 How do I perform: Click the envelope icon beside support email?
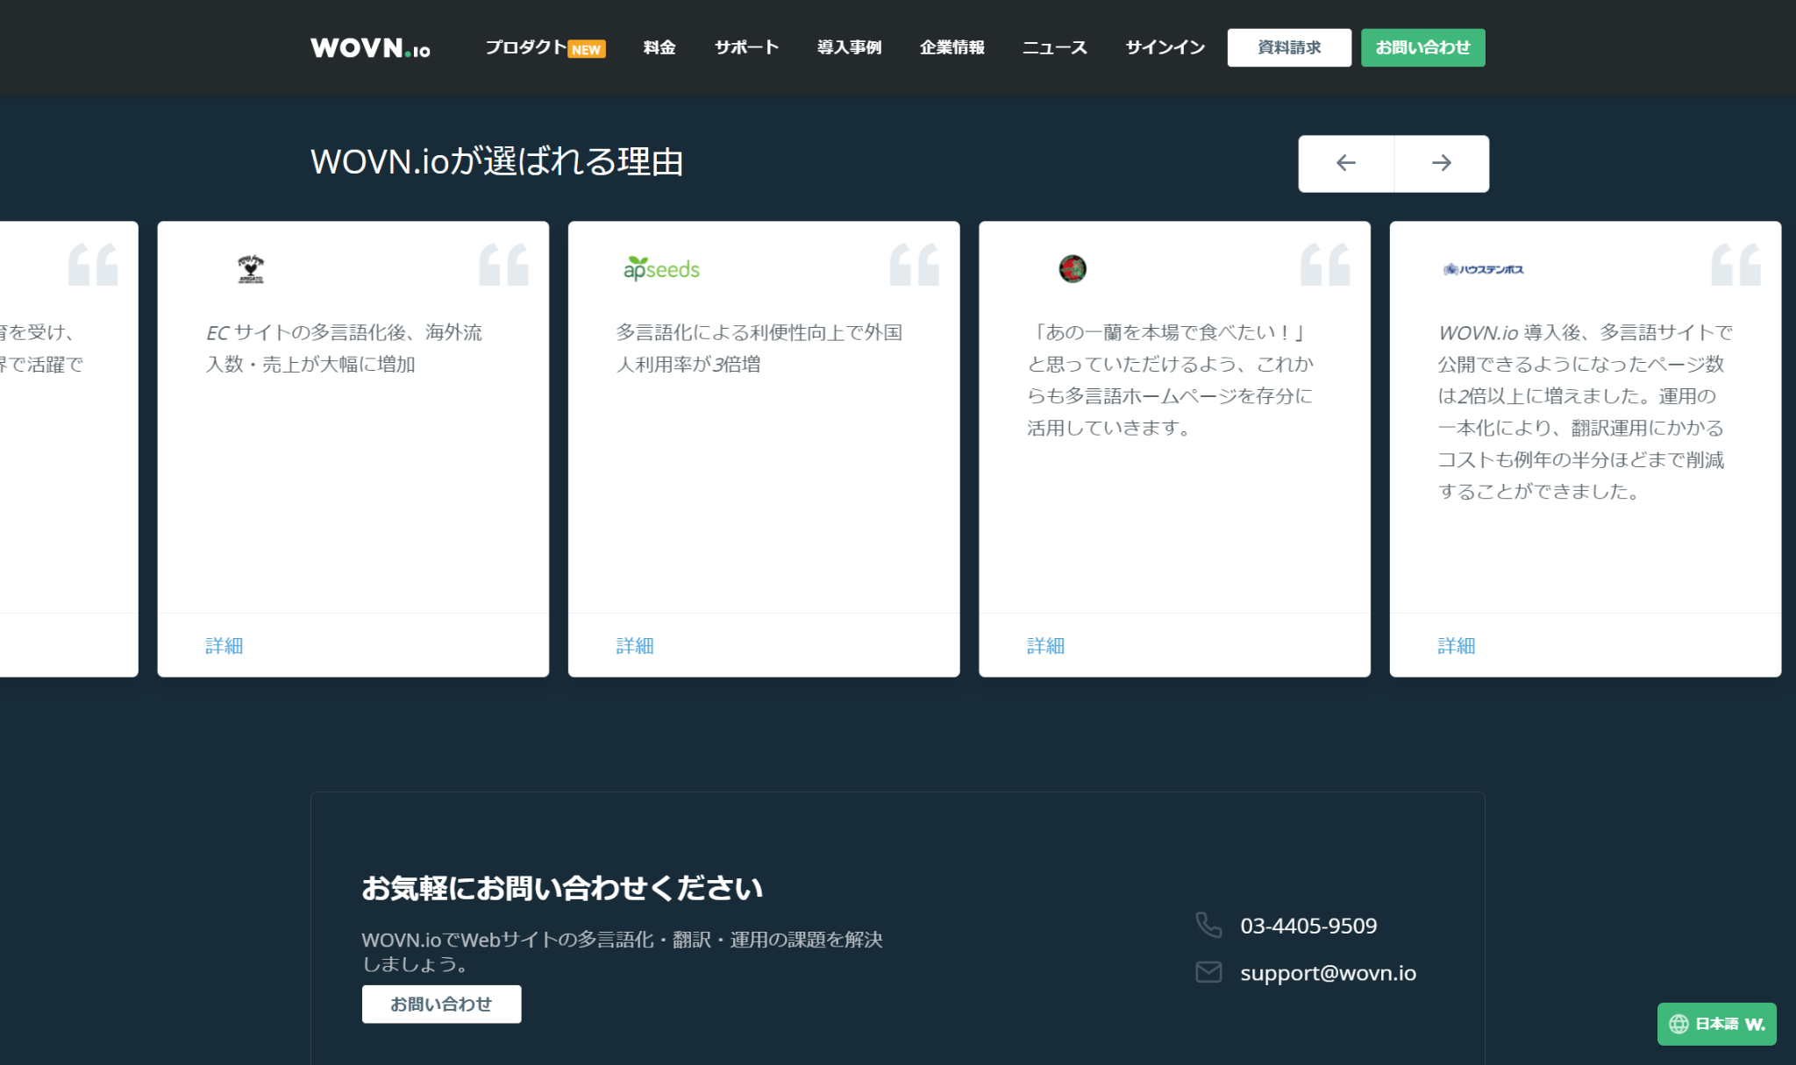(1208, 972)
